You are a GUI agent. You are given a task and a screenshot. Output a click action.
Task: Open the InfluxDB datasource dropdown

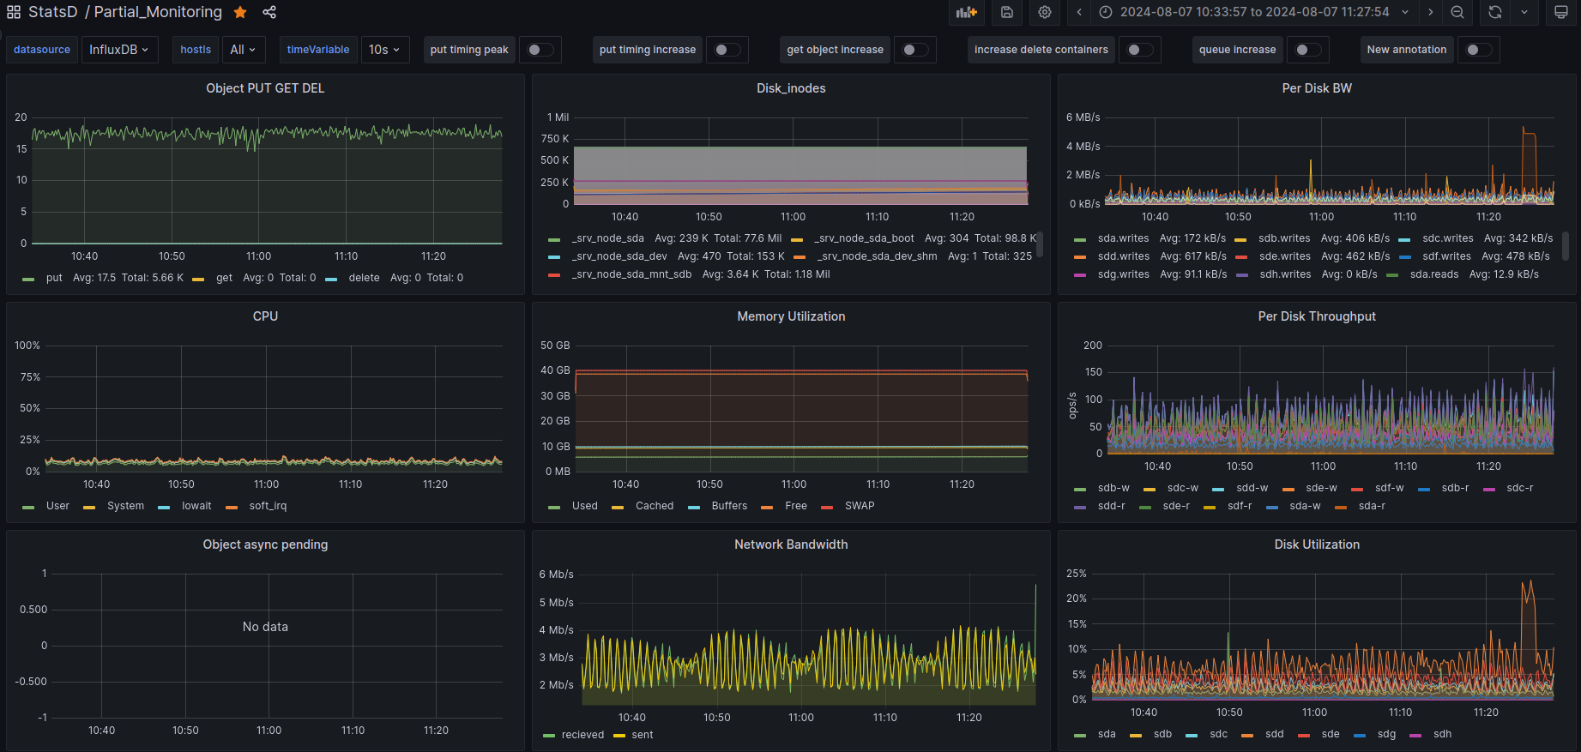[118, 50]
